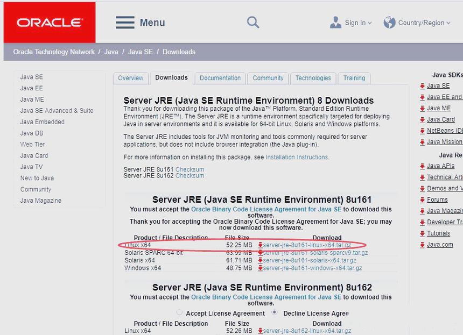Switch to the Overview tab
This screenshot has width=463, height=335.
tap(130, 78)
